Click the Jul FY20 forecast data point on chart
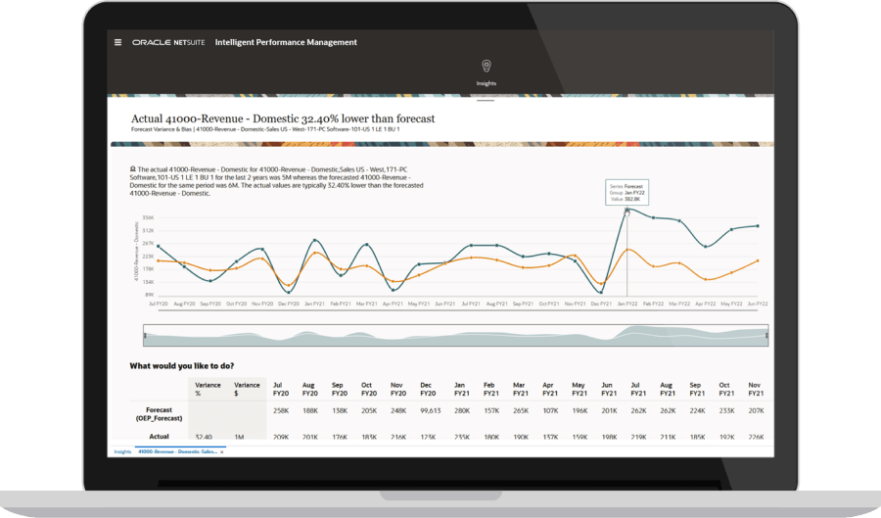 point(158,246)
